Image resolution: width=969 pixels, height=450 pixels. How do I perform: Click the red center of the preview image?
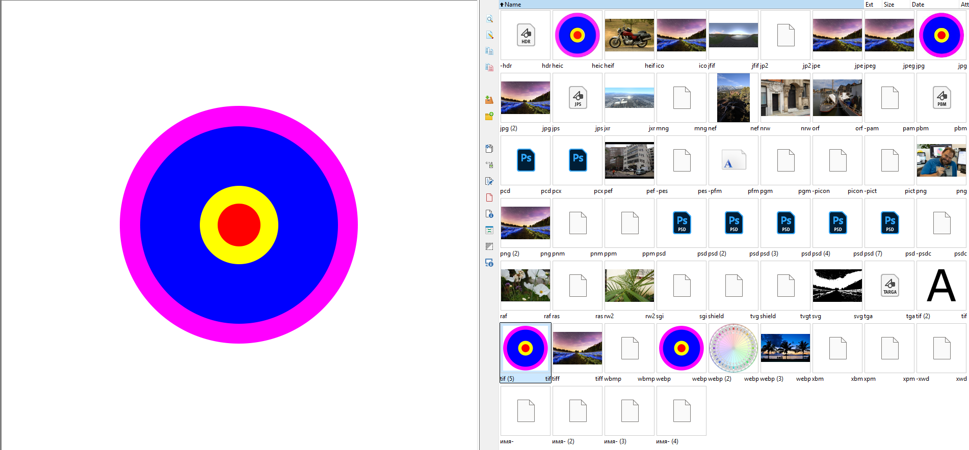[x=239, y=225]
